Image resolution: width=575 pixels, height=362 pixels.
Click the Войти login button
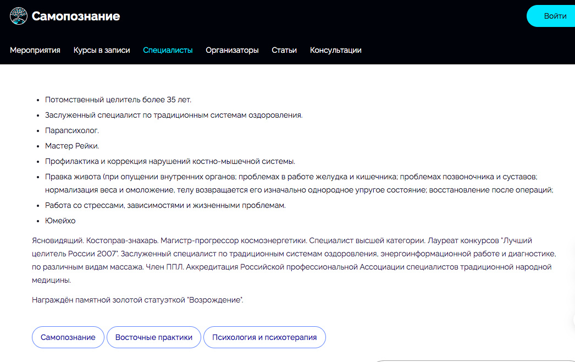[551, 16]
